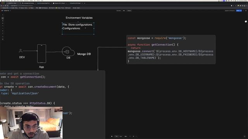This screenshot has width=248, height=139.
Task: Select the pointer tool in left toolbar
Action: point(3,18)
